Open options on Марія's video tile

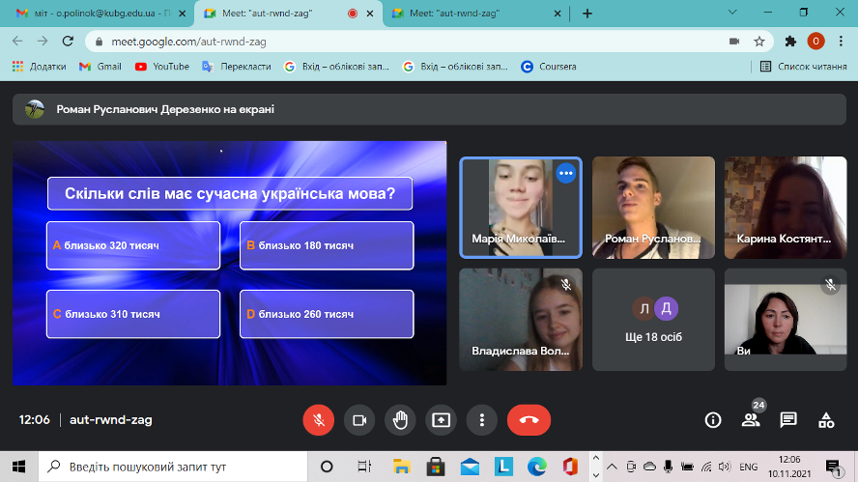tap(566, 173)
